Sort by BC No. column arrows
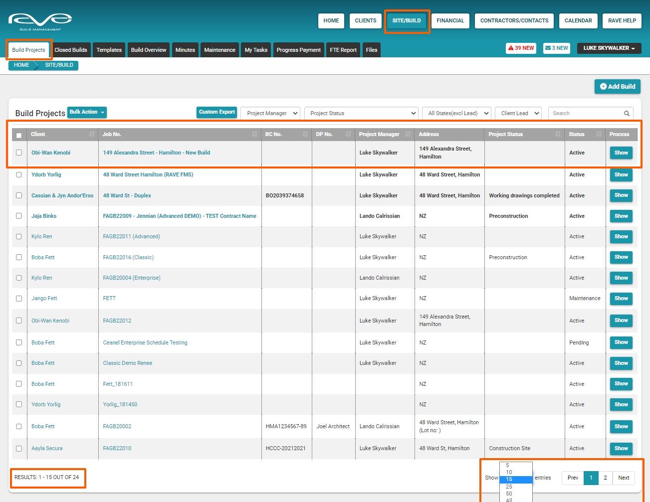Image resolution: width=650 pixels, height=502 pixels. (x=305, y=134)
